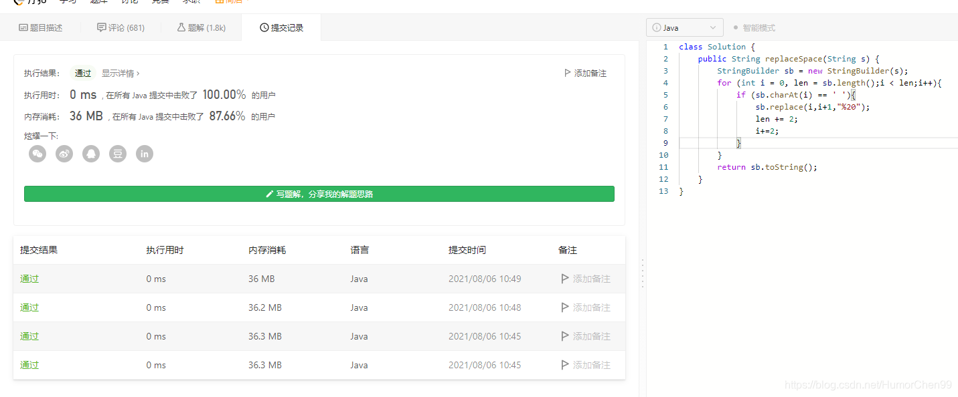The image size is (958, 397).
Task: Share result via WeChat icon
Action: [x=37, y=154]
